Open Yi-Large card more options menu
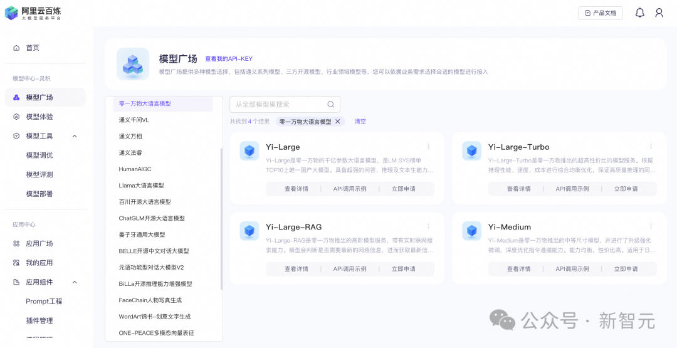677x348 pixels. tap(428, 146)
